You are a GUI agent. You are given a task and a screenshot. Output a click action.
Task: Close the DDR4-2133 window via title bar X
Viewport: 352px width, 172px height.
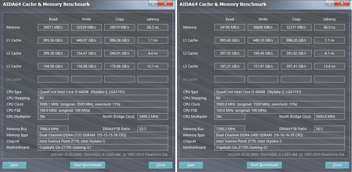[166, 4]
